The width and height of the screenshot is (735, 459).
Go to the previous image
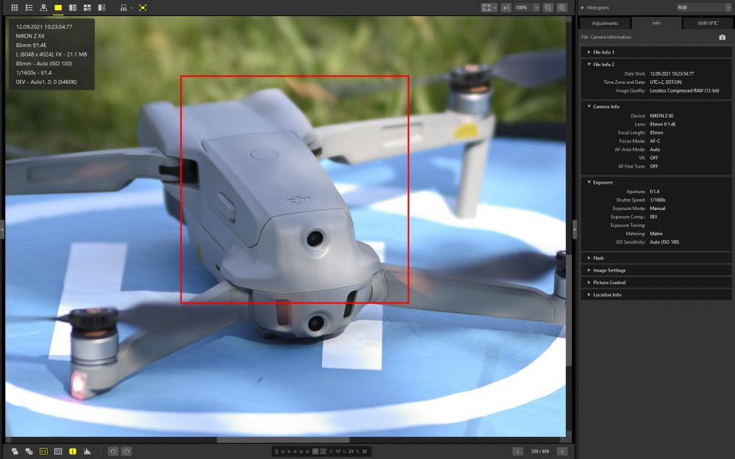coord(517,451)
